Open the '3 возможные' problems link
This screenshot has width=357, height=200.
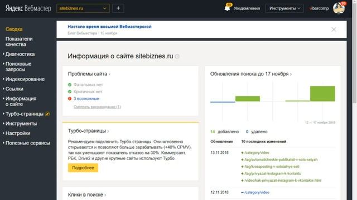click(x=86, y=99)
